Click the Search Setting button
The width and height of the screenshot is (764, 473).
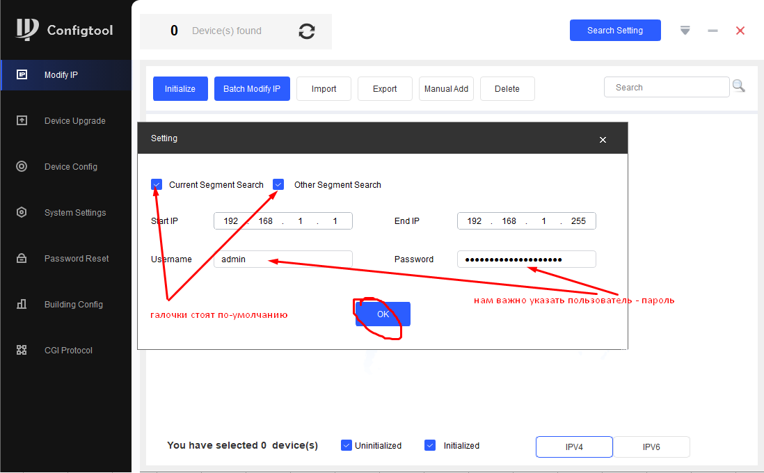615,30
